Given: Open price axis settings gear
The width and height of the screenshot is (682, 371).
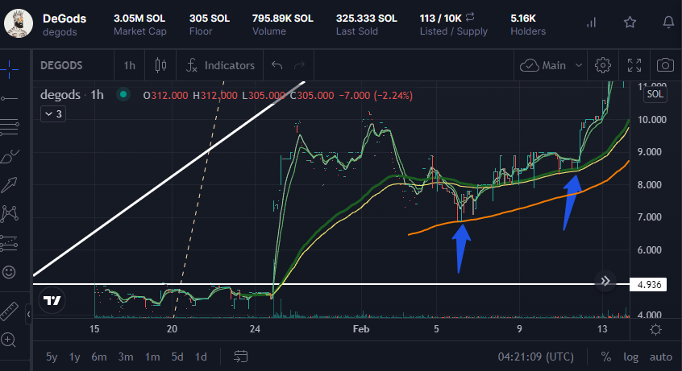Looking at the screenshot, I should click(x=655, y=330).
